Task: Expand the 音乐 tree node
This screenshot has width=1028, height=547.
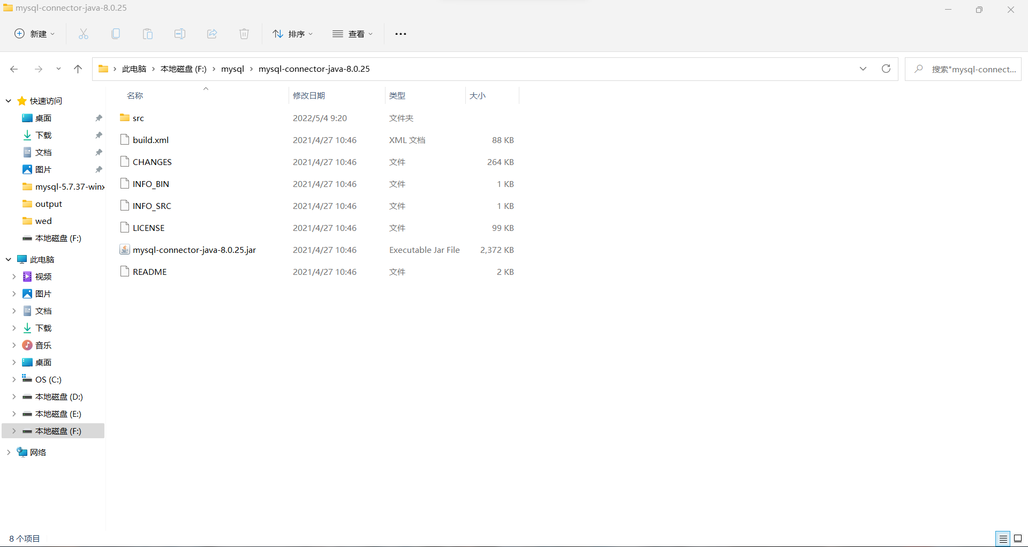Action: [14, 345]
